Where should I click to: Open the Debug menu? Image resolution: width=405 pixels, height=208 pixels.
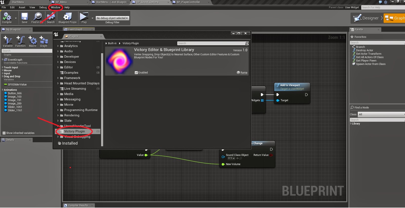coord(43,7)
